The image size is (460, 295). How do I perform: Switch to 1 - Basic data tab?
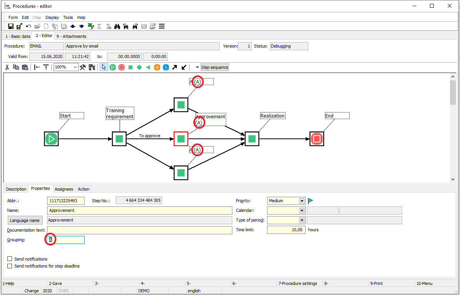click(18, 36)
